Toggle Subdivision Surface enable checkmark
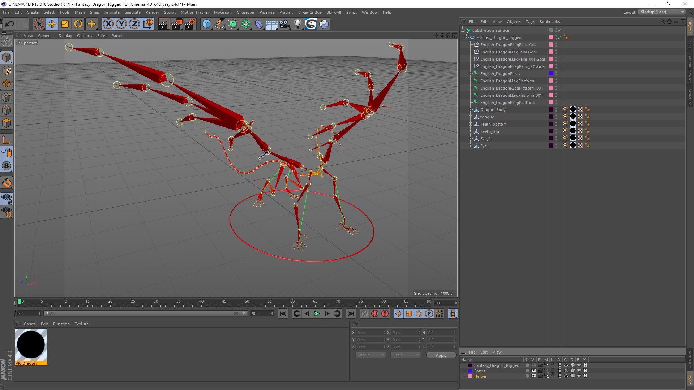 click(x=560, y=30)
